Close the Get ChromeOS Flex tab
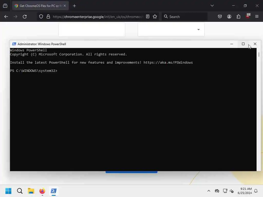This screenshot has width=263, height=197. tap(65, 6)
